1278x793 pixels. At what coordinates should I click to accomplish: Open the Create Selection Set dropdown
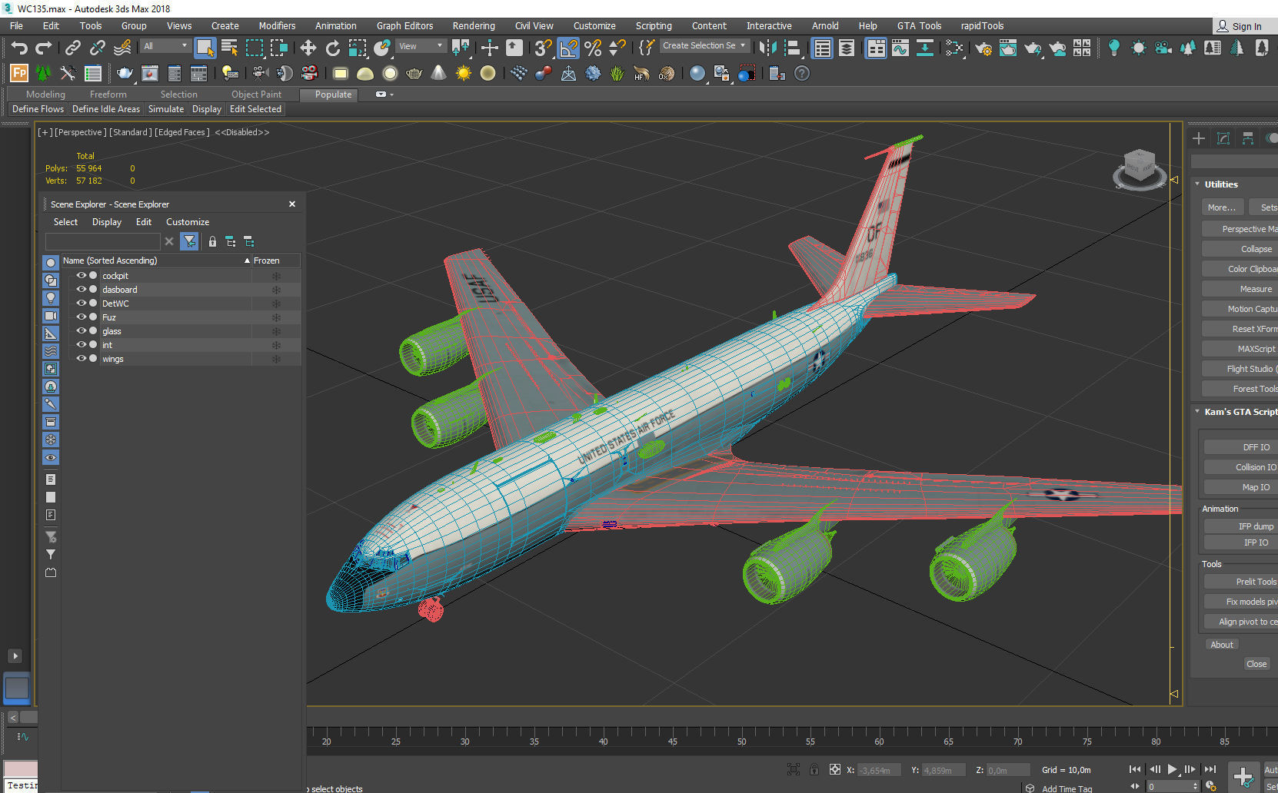click(x=704, y=45)
